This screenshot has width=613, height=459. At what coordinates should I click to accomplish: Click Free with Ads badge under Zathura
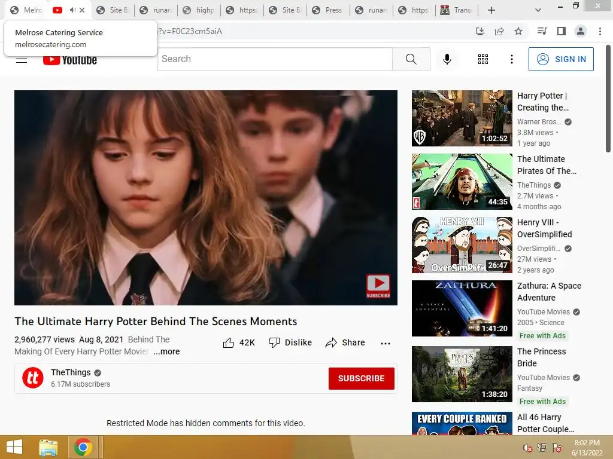pos(542,336)
